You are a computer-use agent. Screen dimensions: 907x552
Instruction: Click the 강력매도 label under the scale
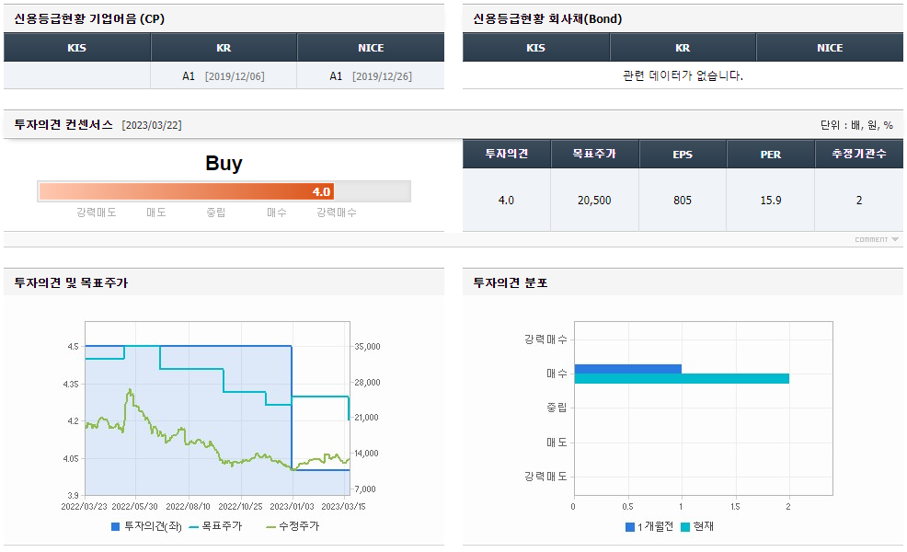tap(96, 213)
